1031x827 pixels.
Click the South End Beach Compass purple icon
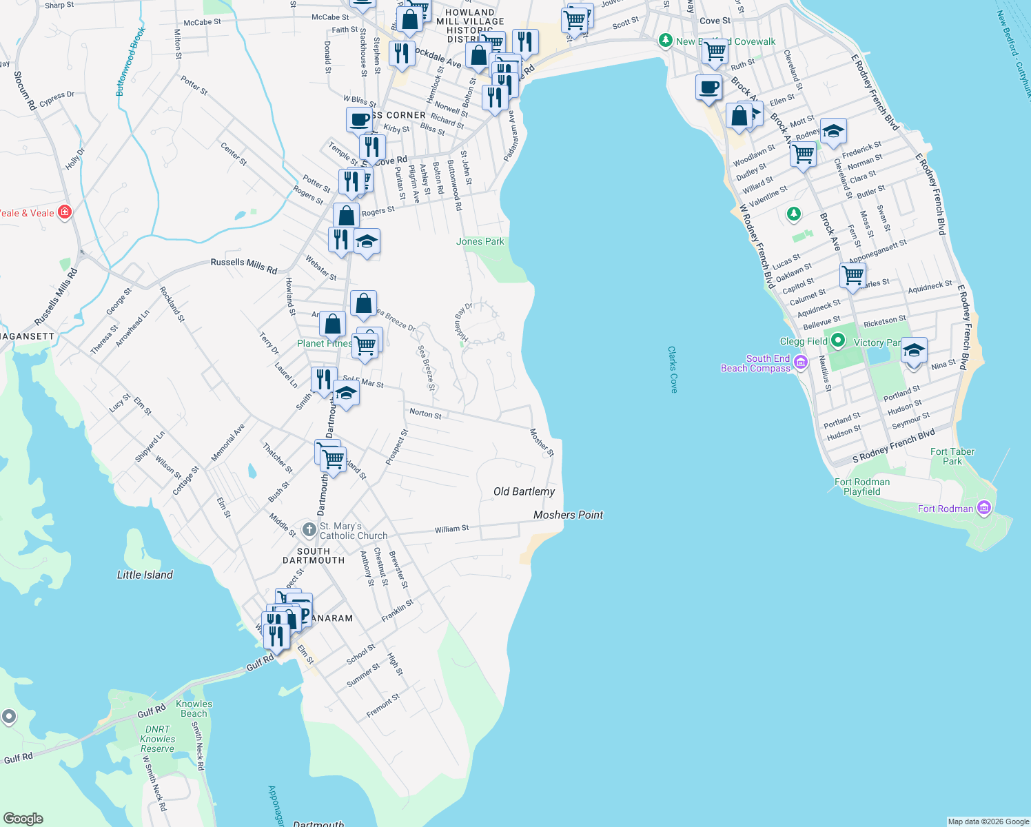pyautogui.click(x=800, y=361)
